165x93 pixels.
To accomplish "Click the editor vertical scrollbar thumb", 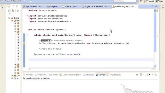I will [155, 32].
